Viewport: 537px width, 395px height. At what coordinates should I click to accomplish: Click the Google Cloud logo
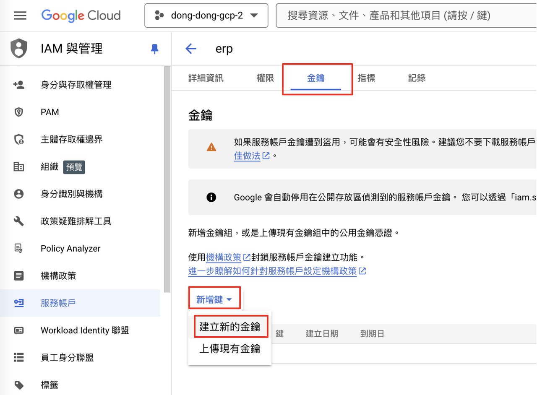click(81, 16)
